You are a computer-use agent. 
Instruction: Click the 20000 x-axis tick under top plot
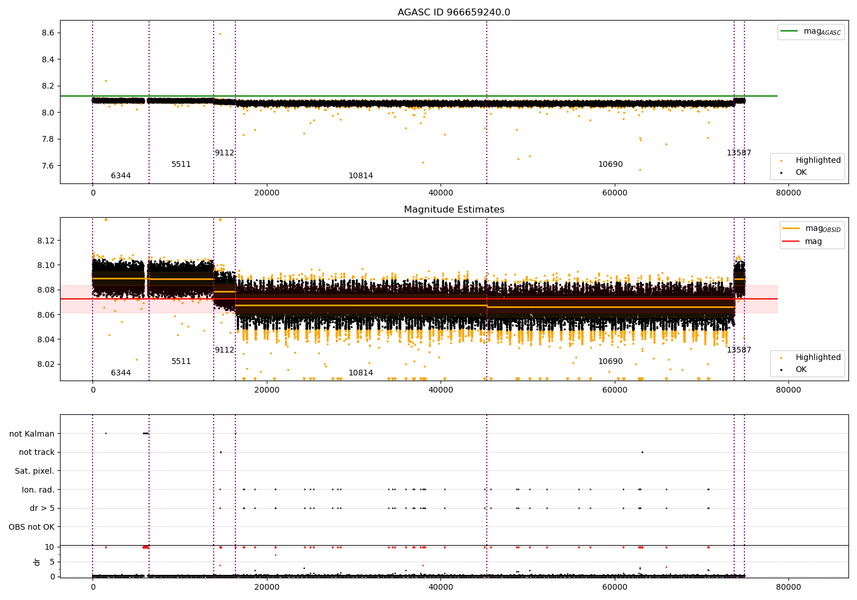[x=267, y=193]
